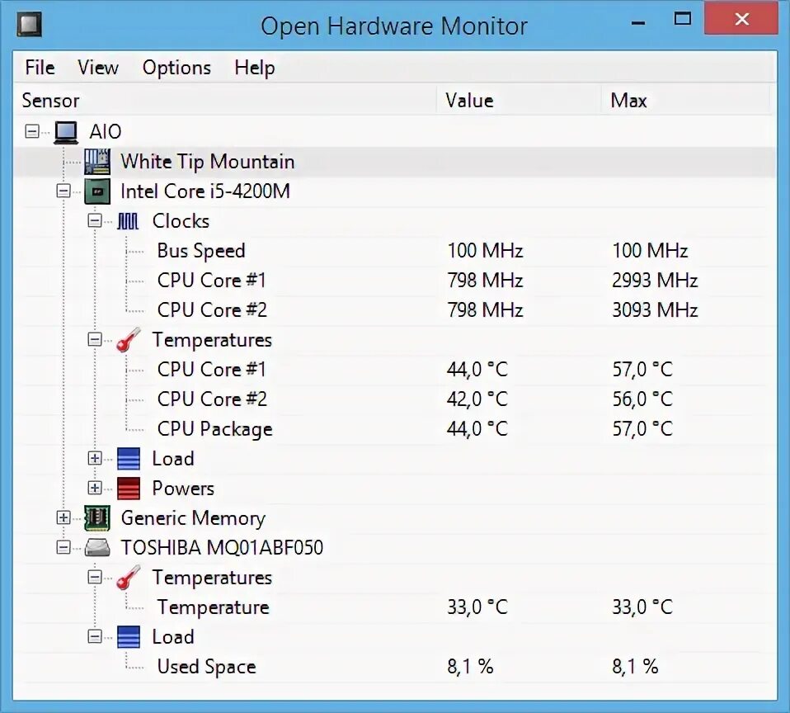Click the Clocks waveform icon
The image size is (790, 713).
click(128, 221)
